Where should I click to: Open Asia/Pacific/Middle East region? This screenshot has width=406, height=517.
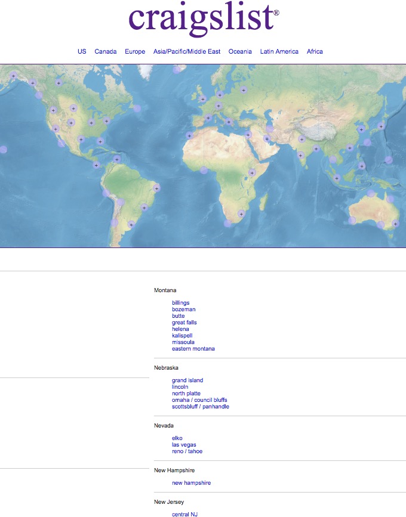pos(187,51)
